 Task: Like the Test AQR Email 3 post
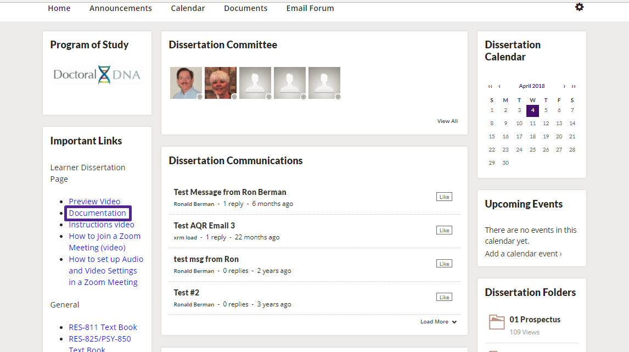(444, 230)
